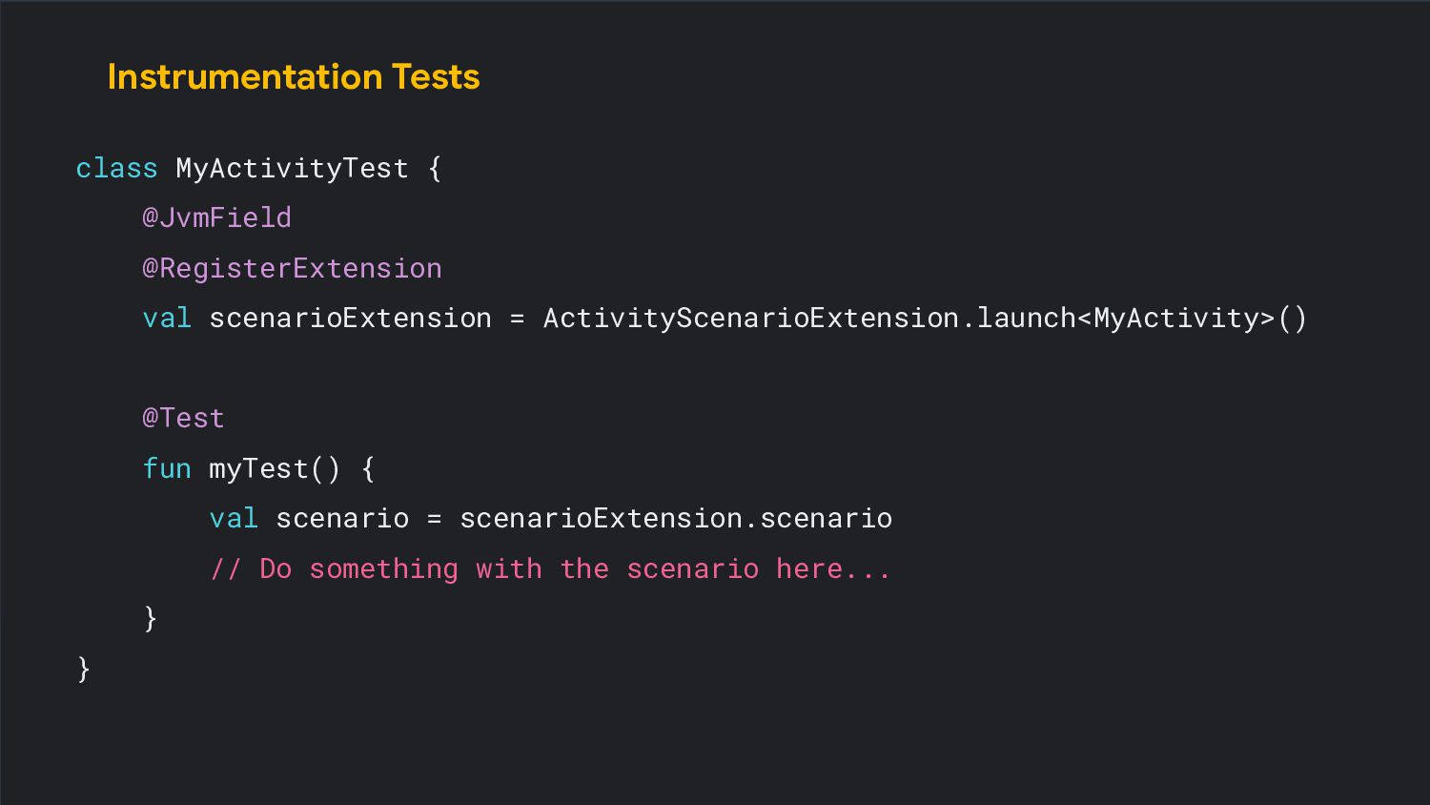Image resolution: width=1430 pixels, height=805 pixels.
Task: Click the closing brace of myTest function
Action: tap(150, 618)
